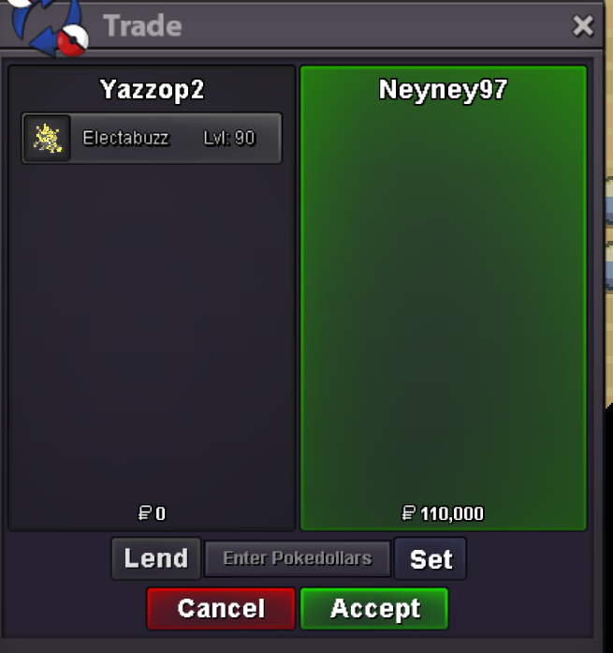
Task: Click the Trade window Pokeball arrows icon
Action: click(x=49, y=26)
